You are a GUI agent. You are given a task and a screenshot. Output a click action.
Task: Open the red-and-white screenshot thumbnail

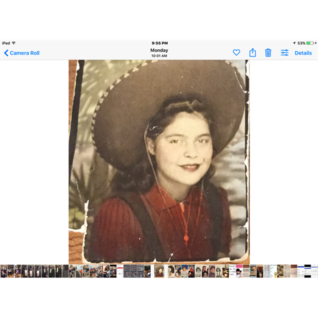click(x=120, y=271)
